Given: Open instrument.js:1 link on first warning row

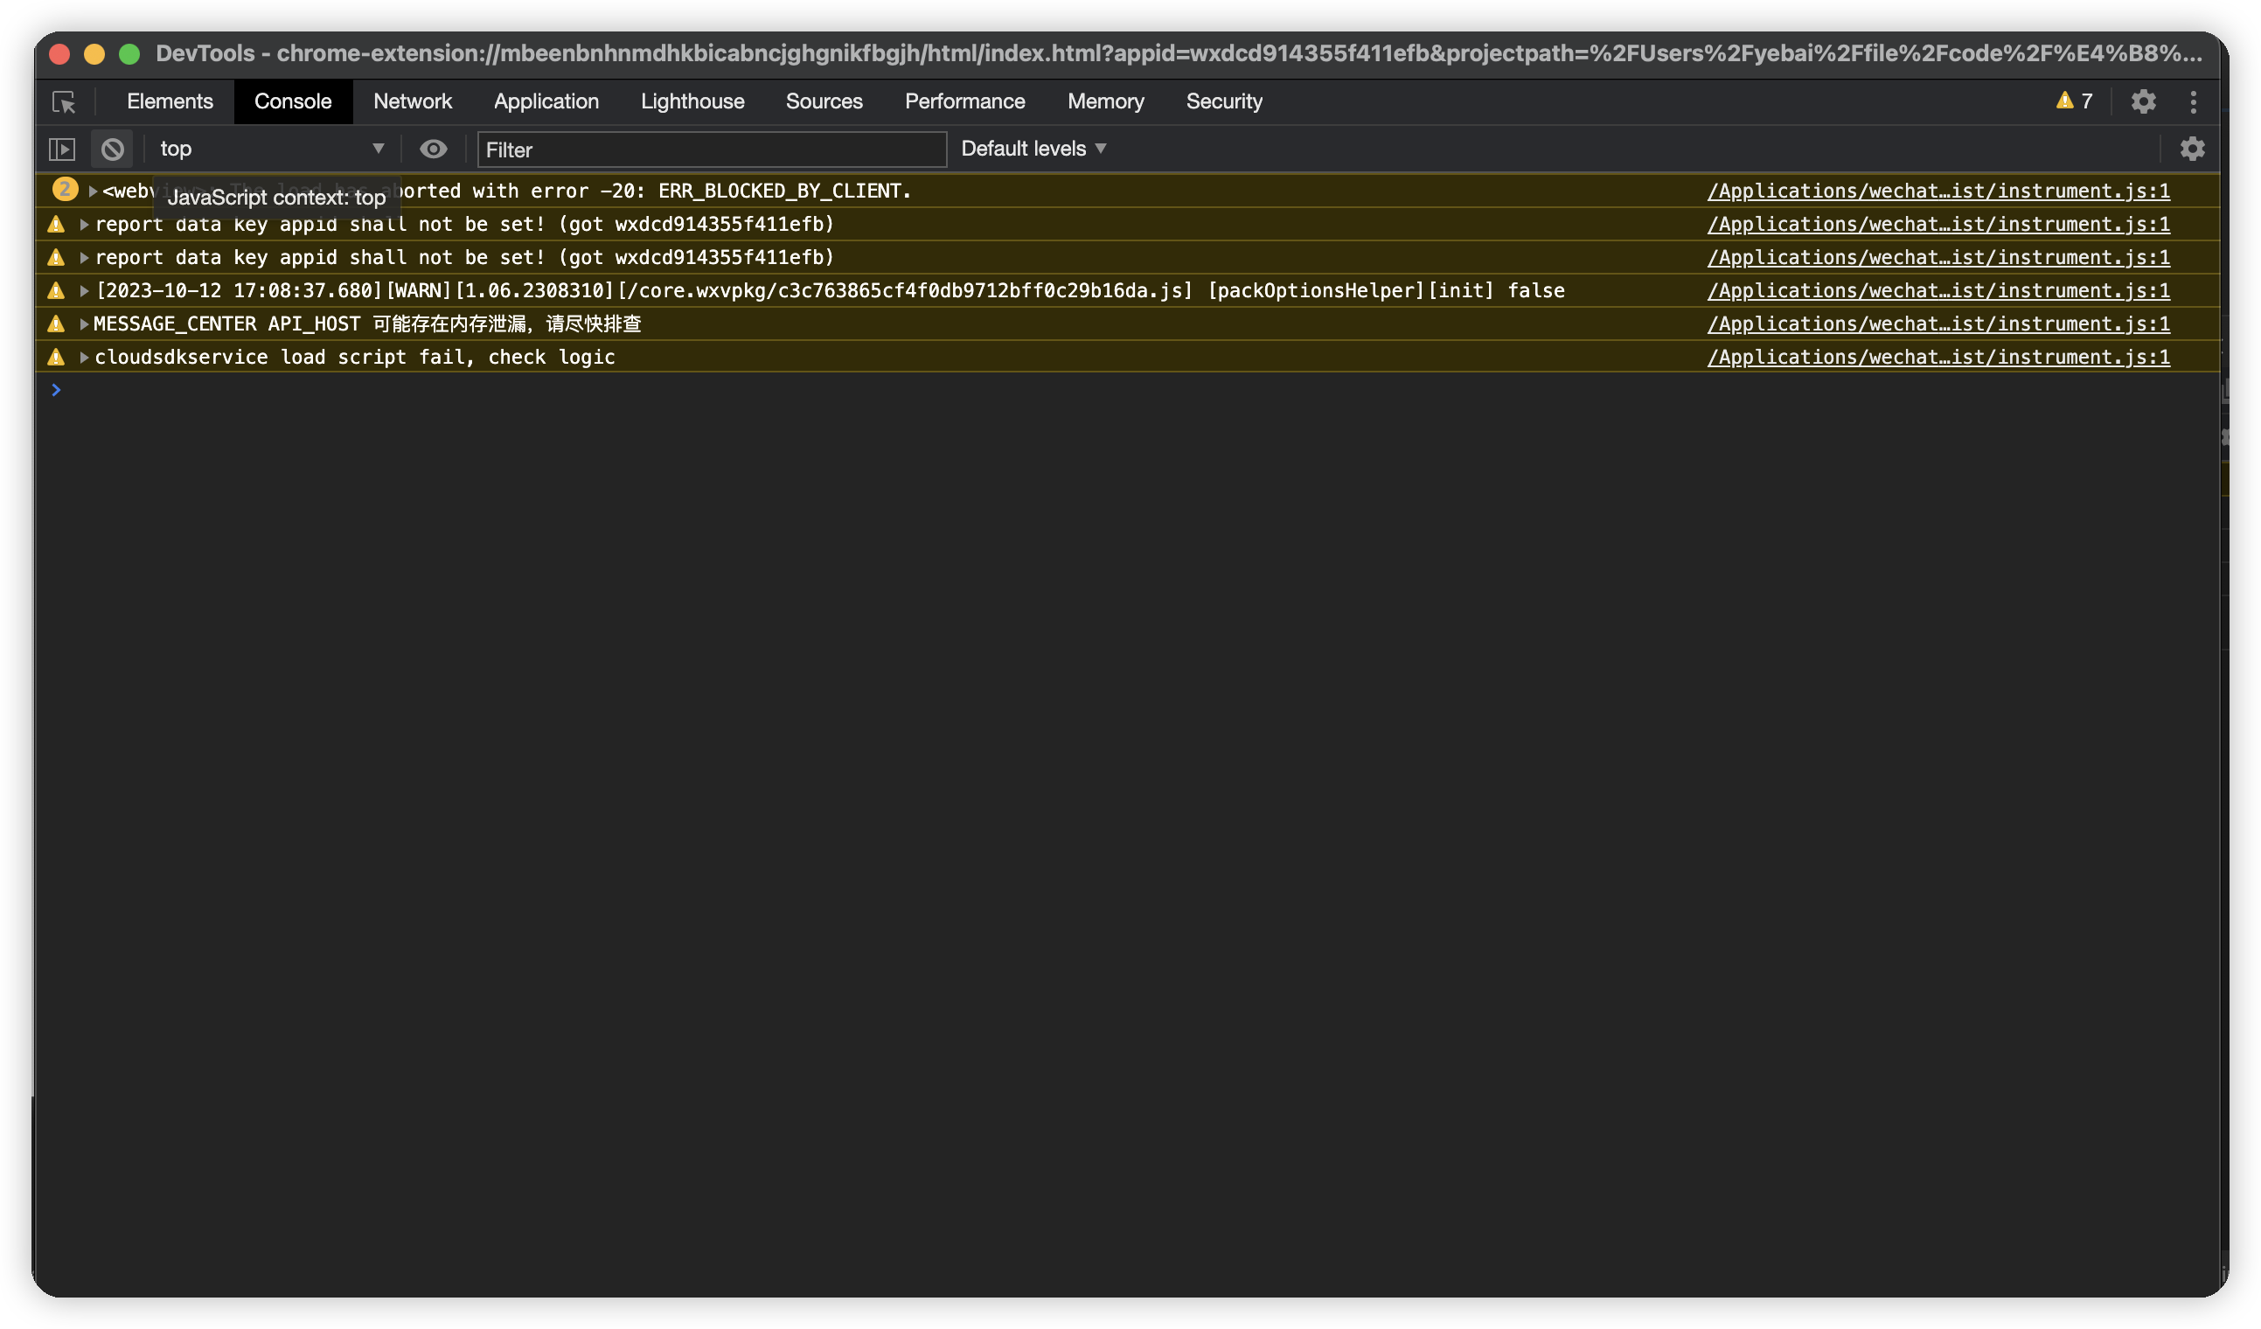Looking at the screenshot, I should coord(1938,191).
